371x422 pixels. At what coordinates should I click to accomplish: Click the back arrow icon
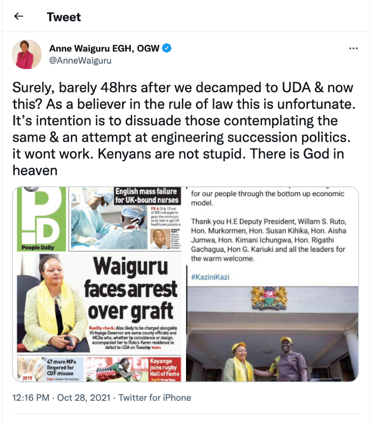point(19,16)
